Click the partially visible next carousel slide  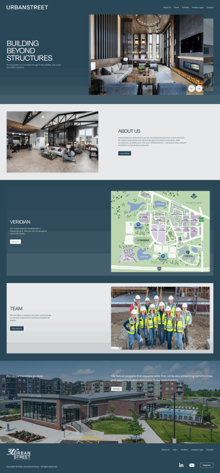click(x=208, y=55)
